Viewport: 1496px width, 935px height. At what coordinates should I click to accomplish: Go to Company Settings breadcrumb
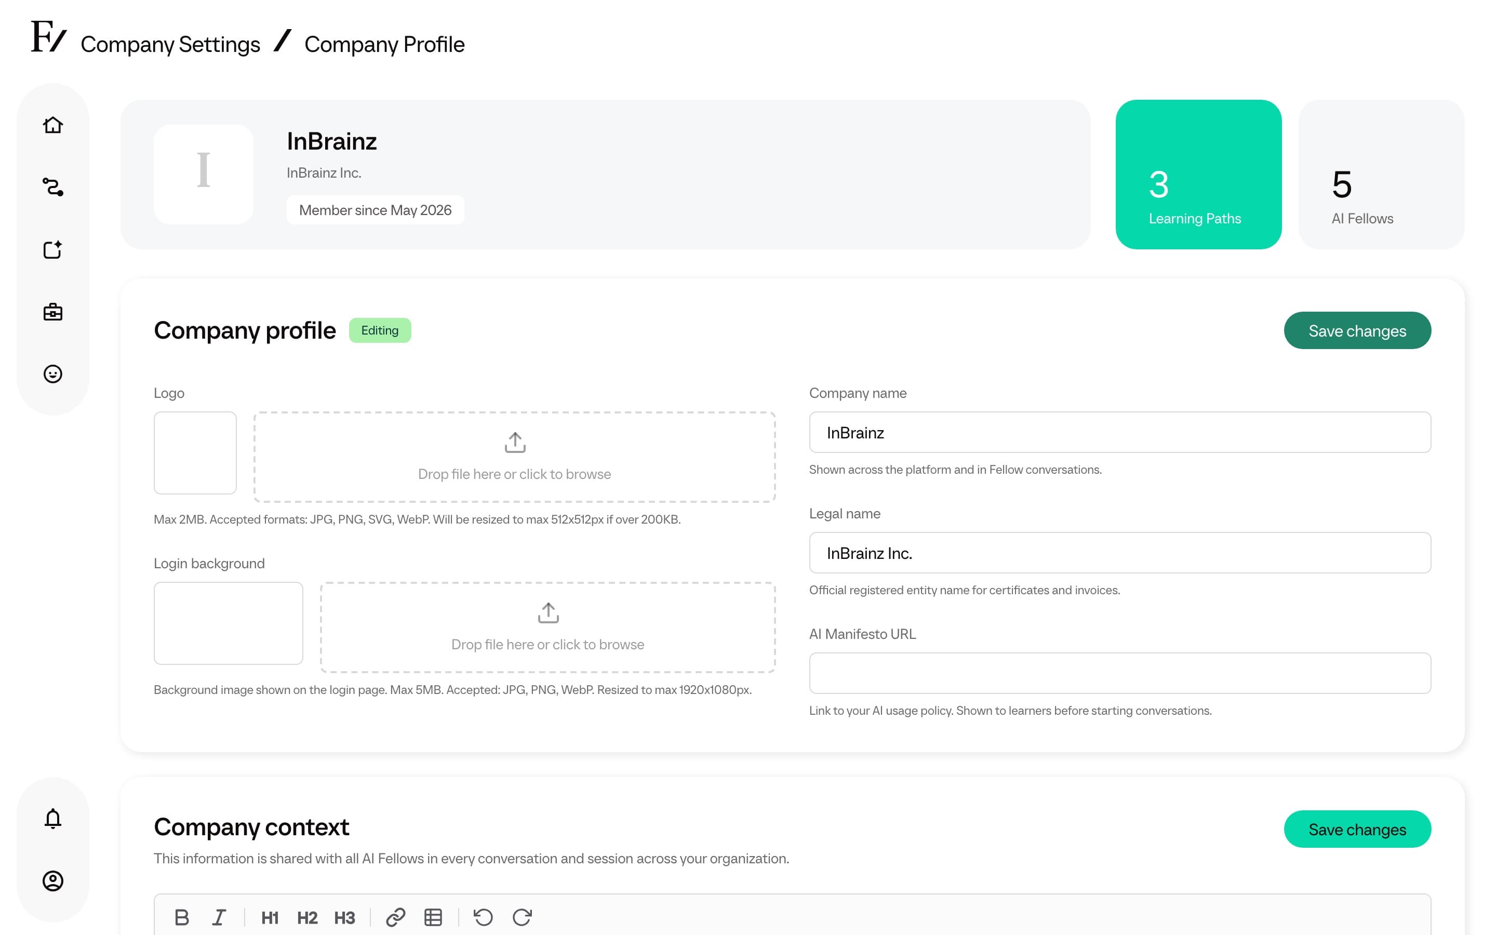pyautogui.click(x=170, y=45)
